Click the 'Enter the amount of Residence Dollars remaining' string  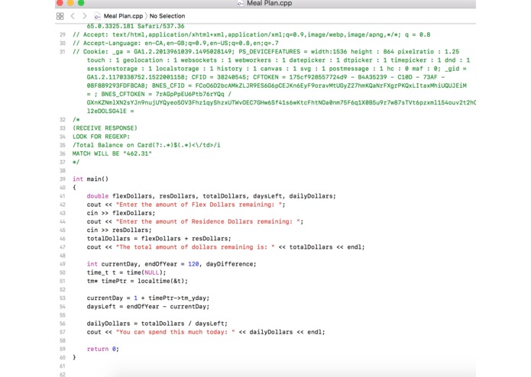tap(208, 221)
